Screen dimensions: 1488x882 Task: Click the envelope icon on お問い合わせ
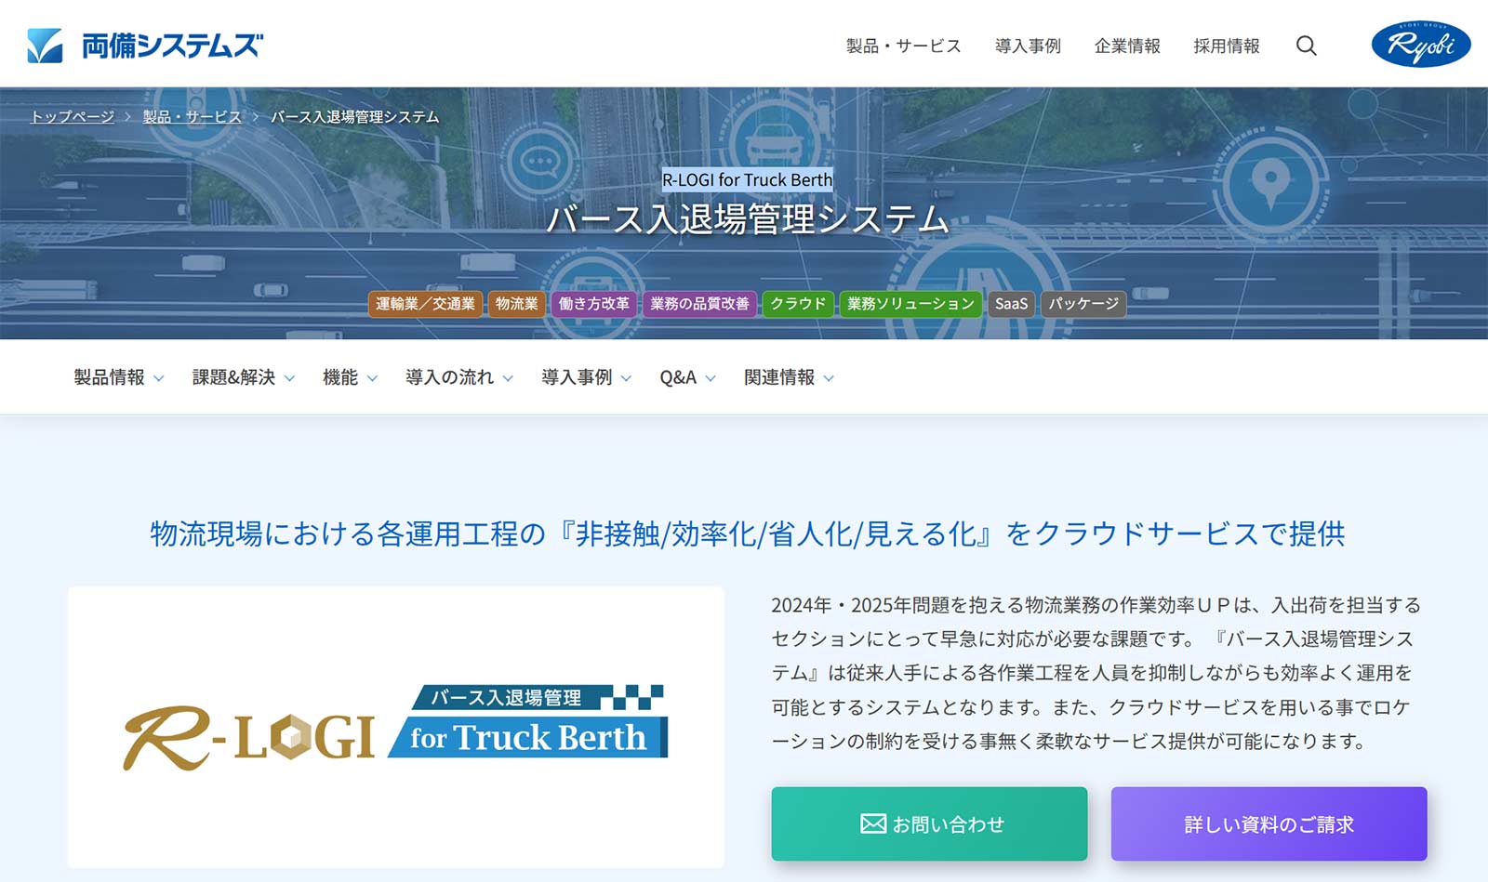tap(871, 823)
